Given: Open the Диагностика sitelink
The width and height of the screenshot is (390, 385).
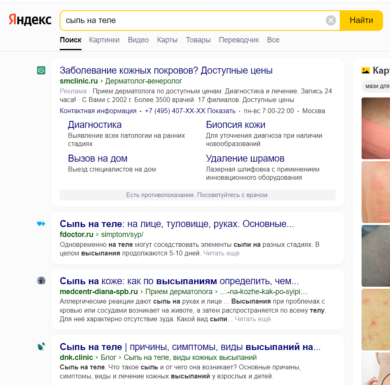Looking at the screenshot, I should point(95,125).
